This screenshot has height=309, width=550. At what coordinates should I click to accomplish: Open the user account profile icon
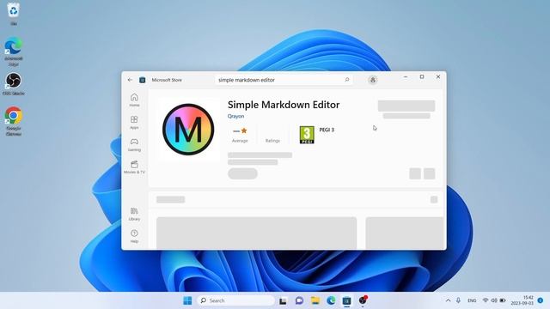(372, 80)
